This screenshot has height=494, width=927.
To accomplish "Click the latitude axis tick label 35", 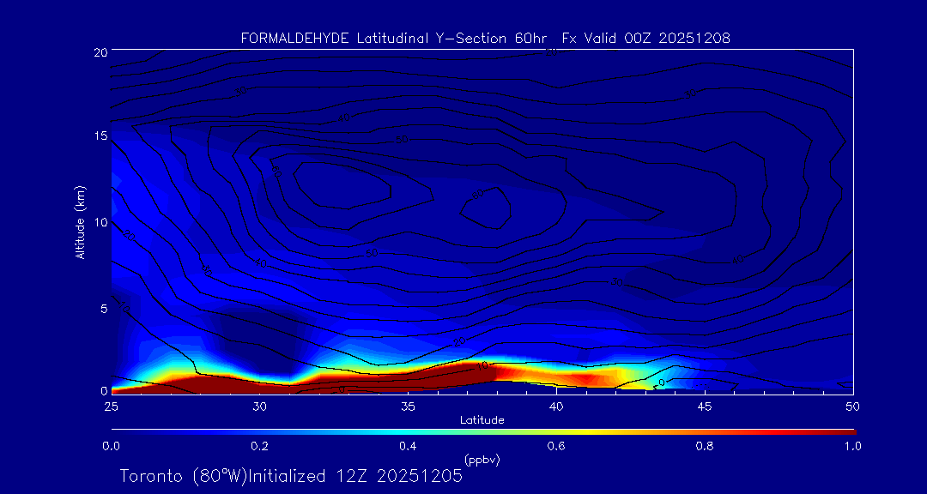I will pos(408,407).
